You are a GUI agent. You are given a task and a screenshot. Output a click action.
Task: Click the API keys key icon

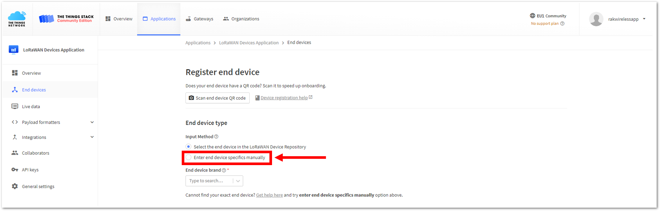point(15,170)
